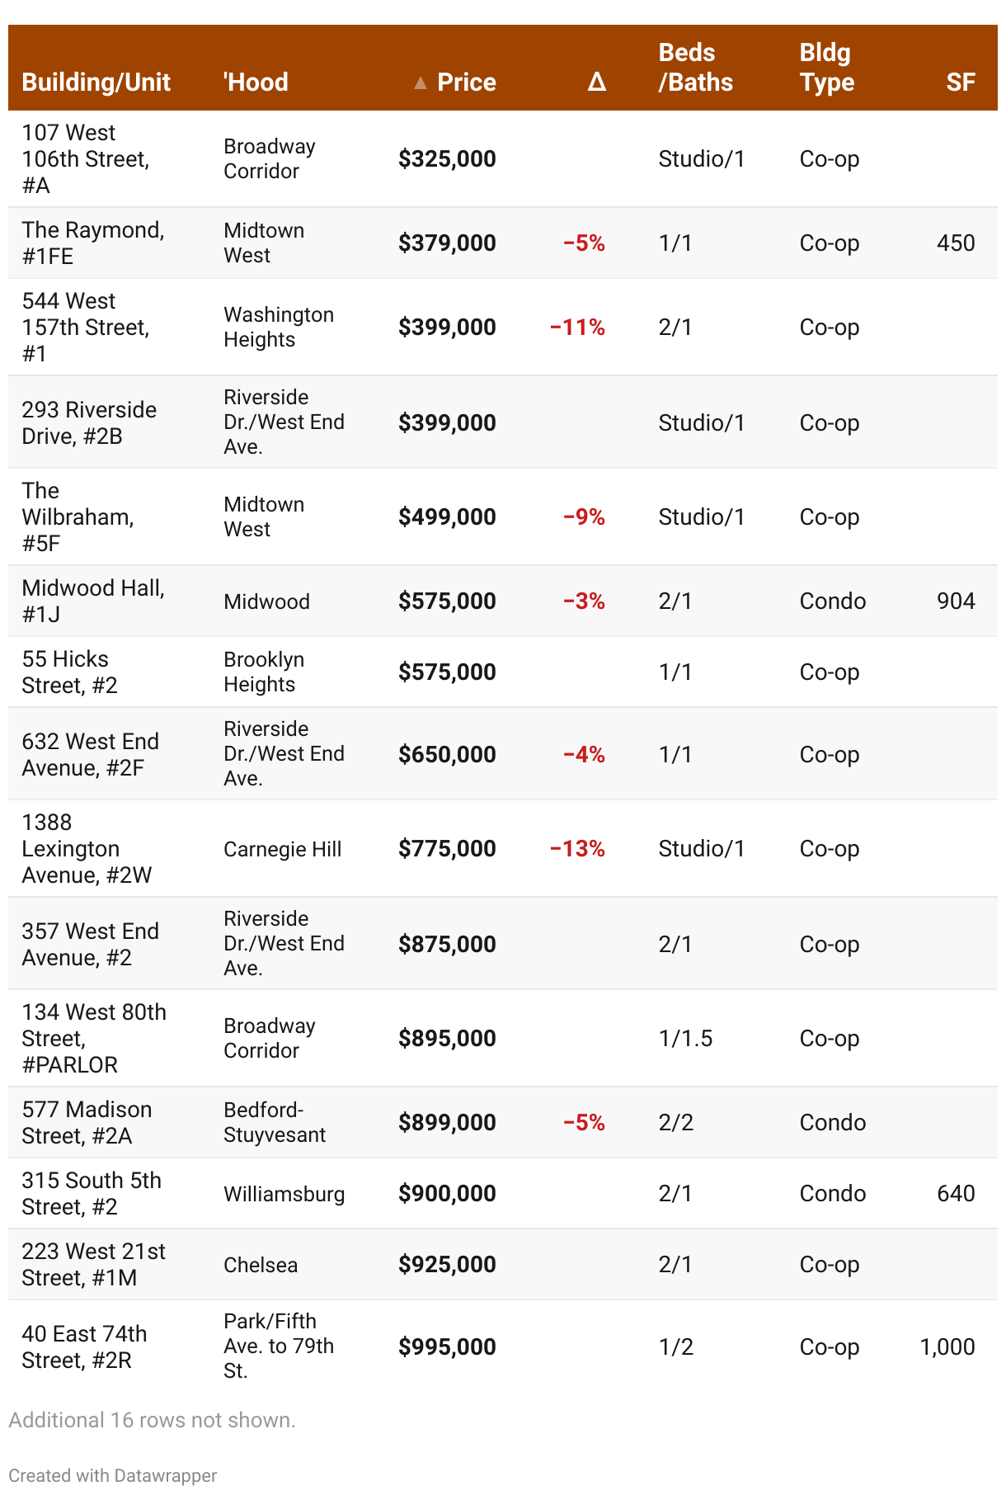
Task: Select the -11% change for 544 West 157th
Action: 577,328
